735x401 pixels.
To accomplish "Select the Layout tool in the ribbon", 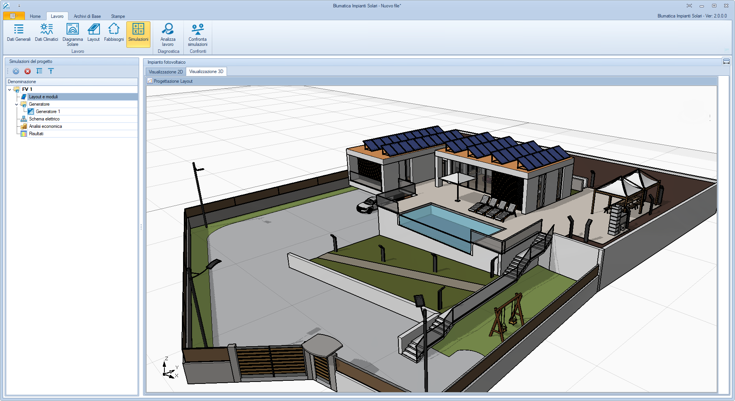I will [x=93, y=33].
